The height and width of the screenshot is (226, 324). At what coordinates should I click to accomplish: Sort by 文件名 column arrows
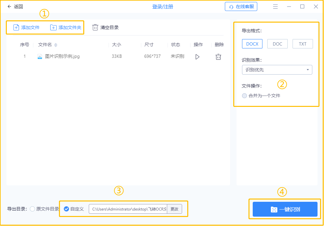click(x=56, y=45)
